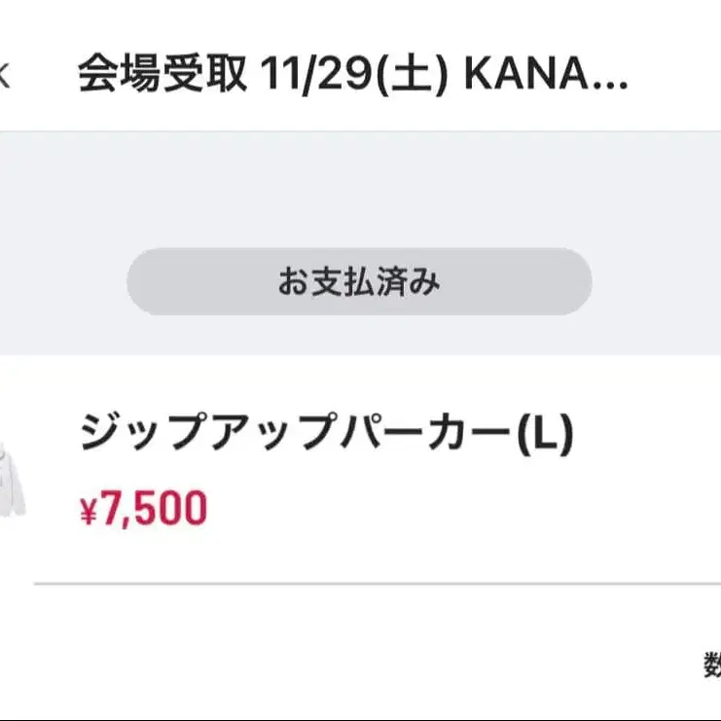Screen dimensions: 721x721
Task: Tap the お支払済み status badge
Action: coord(359,282)
